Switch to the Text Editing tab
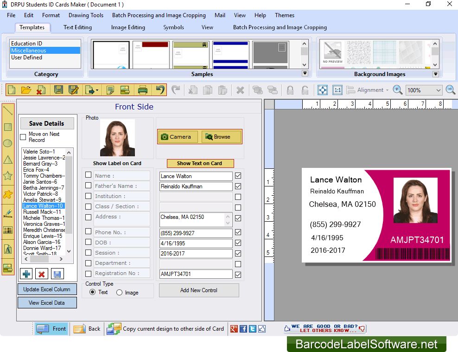This screenshot has height=352, width=458. 77,27
